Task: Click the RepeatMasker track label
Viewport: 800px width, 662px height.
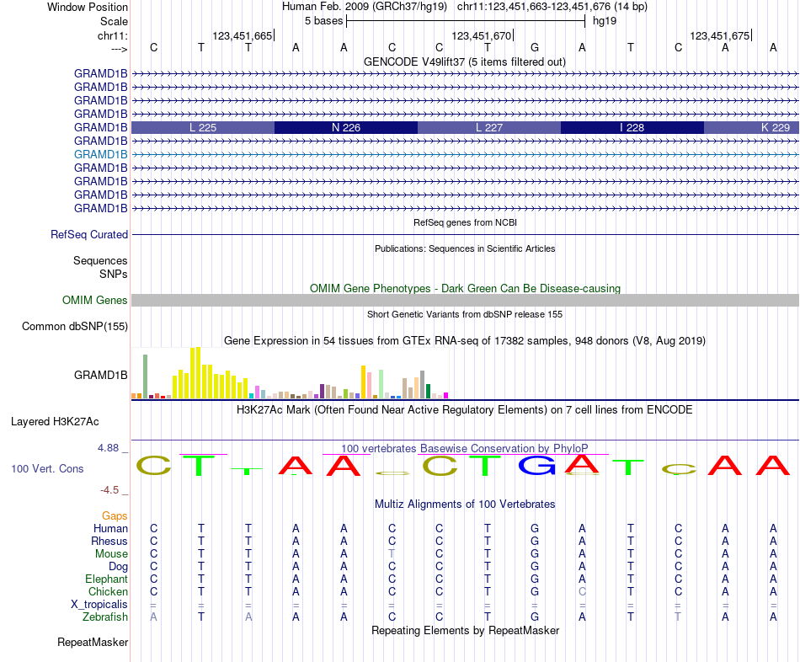Action: click(93, 643)
